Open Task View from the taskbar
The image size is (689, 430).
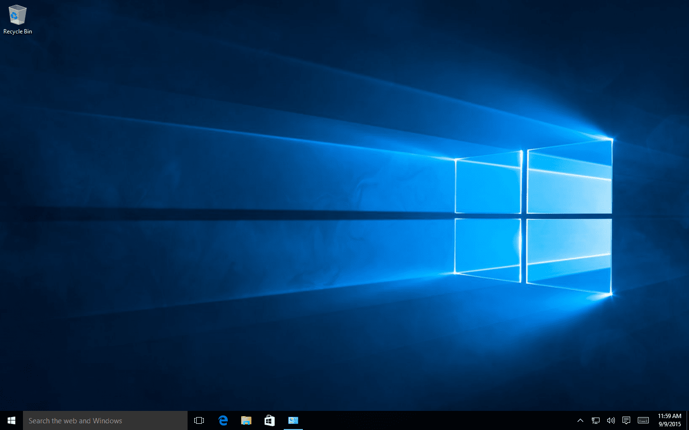199,420
